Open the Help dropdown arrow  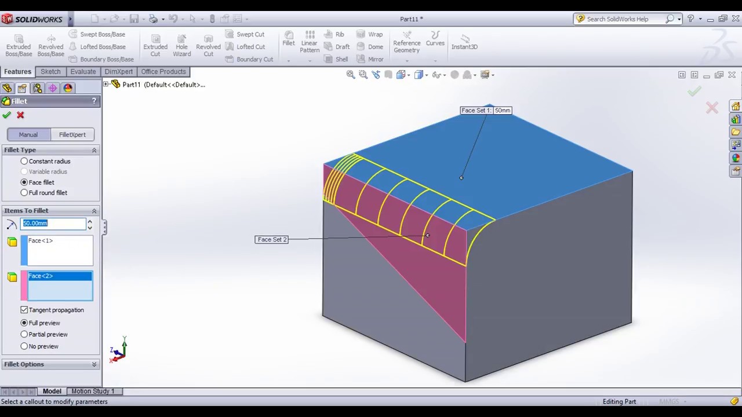[700, 19]
